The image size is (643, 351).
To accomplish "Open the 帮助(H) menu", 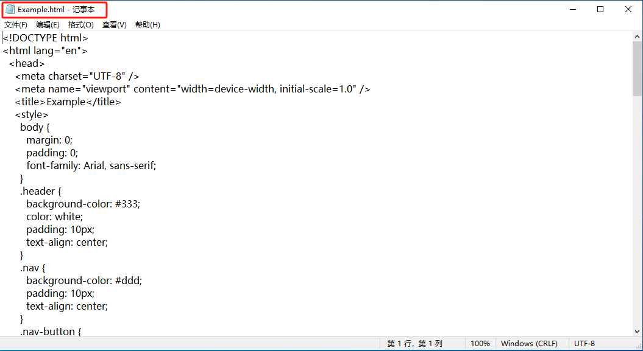I will pyautogui.click(x=147, y=25).
